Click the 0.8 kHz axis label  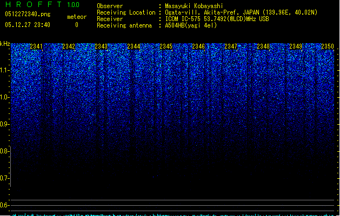4,151
